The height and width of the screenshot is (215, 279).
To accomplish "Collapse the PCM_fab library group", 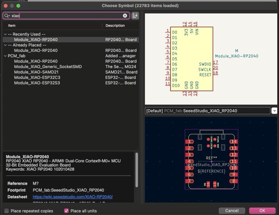I will (x=5, y=56).
